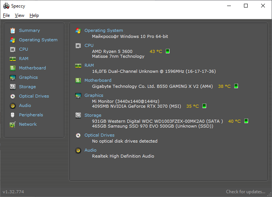This screenshot has height=197, width=272.
Task: Click the 40 °C storage temperature reading
Action: 235,121
